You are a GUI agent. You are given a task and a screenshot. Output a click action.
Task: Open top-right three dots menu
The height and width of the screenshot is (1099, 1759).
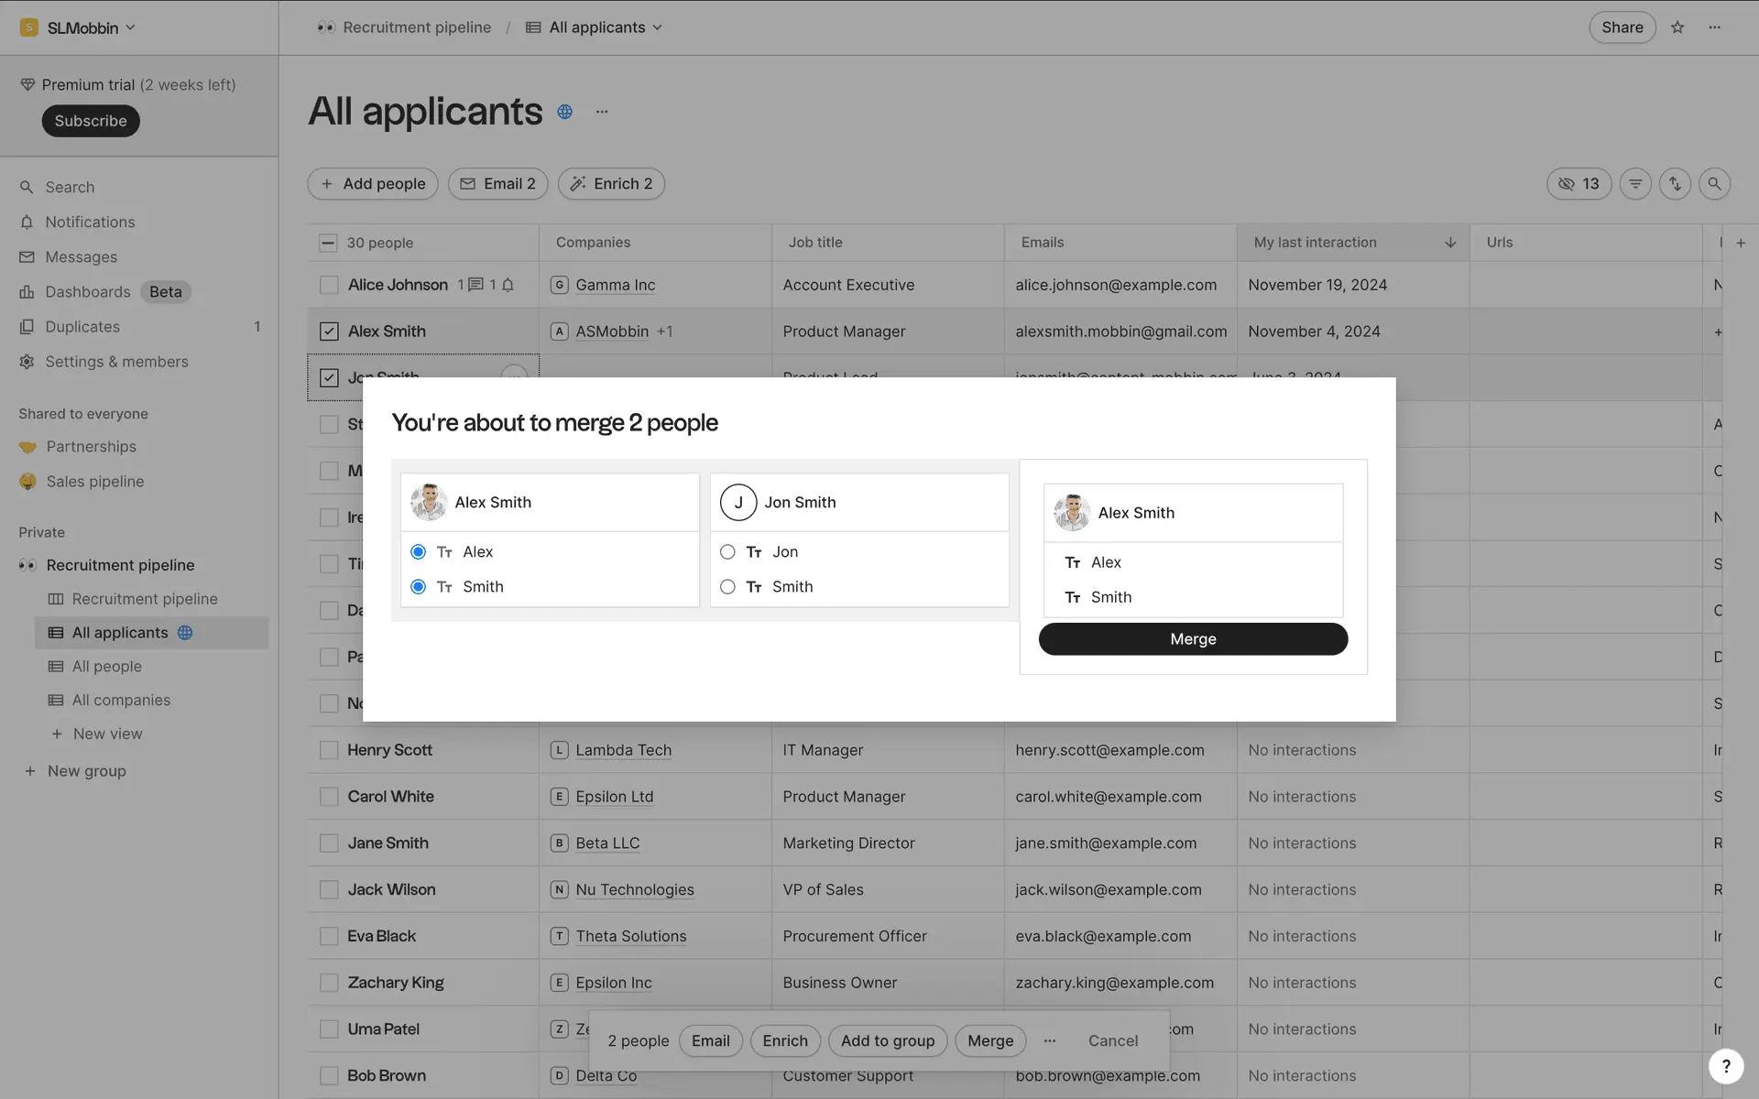coord(1714,27)
